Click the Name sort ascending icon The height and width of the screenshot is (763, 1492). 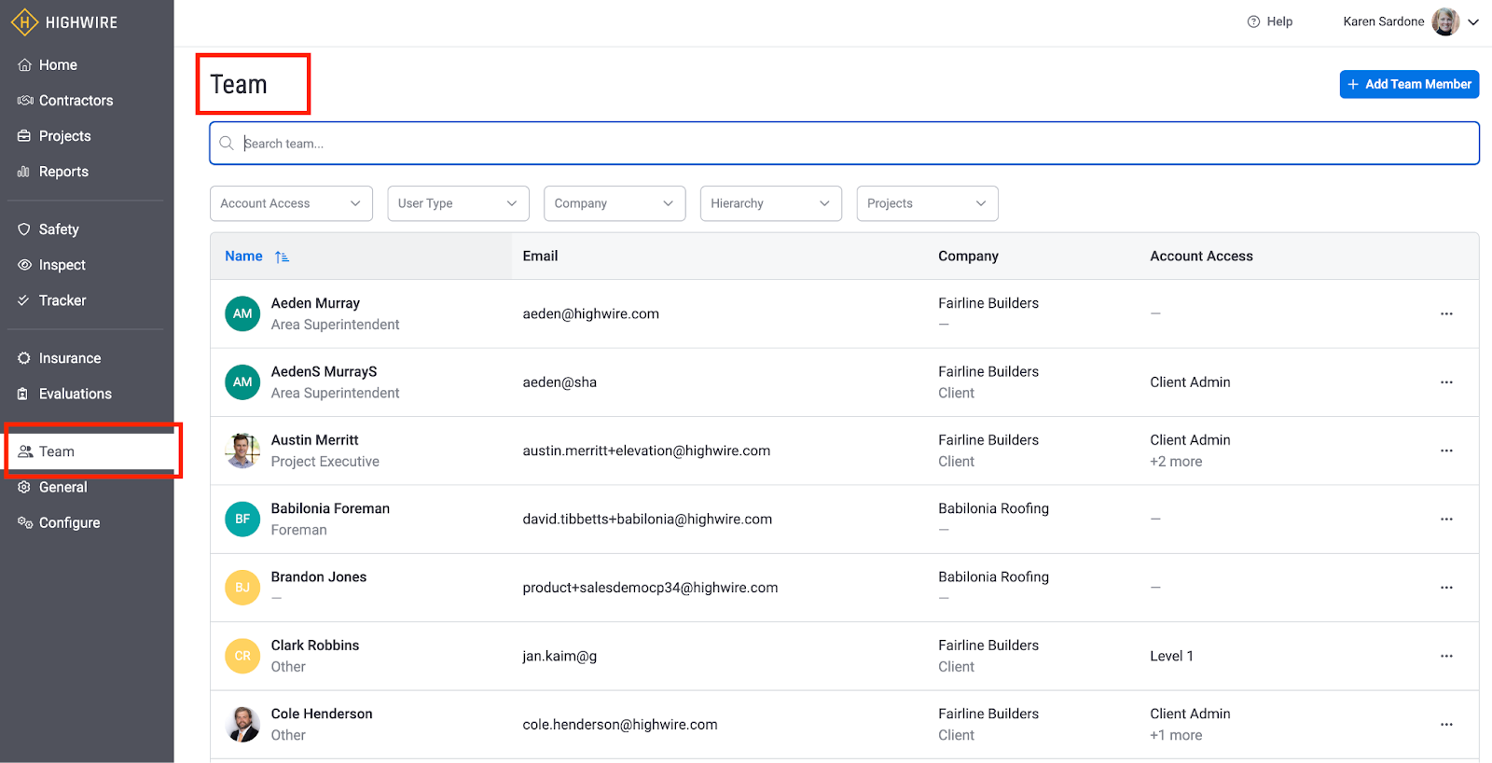click(x=282, y=257)
